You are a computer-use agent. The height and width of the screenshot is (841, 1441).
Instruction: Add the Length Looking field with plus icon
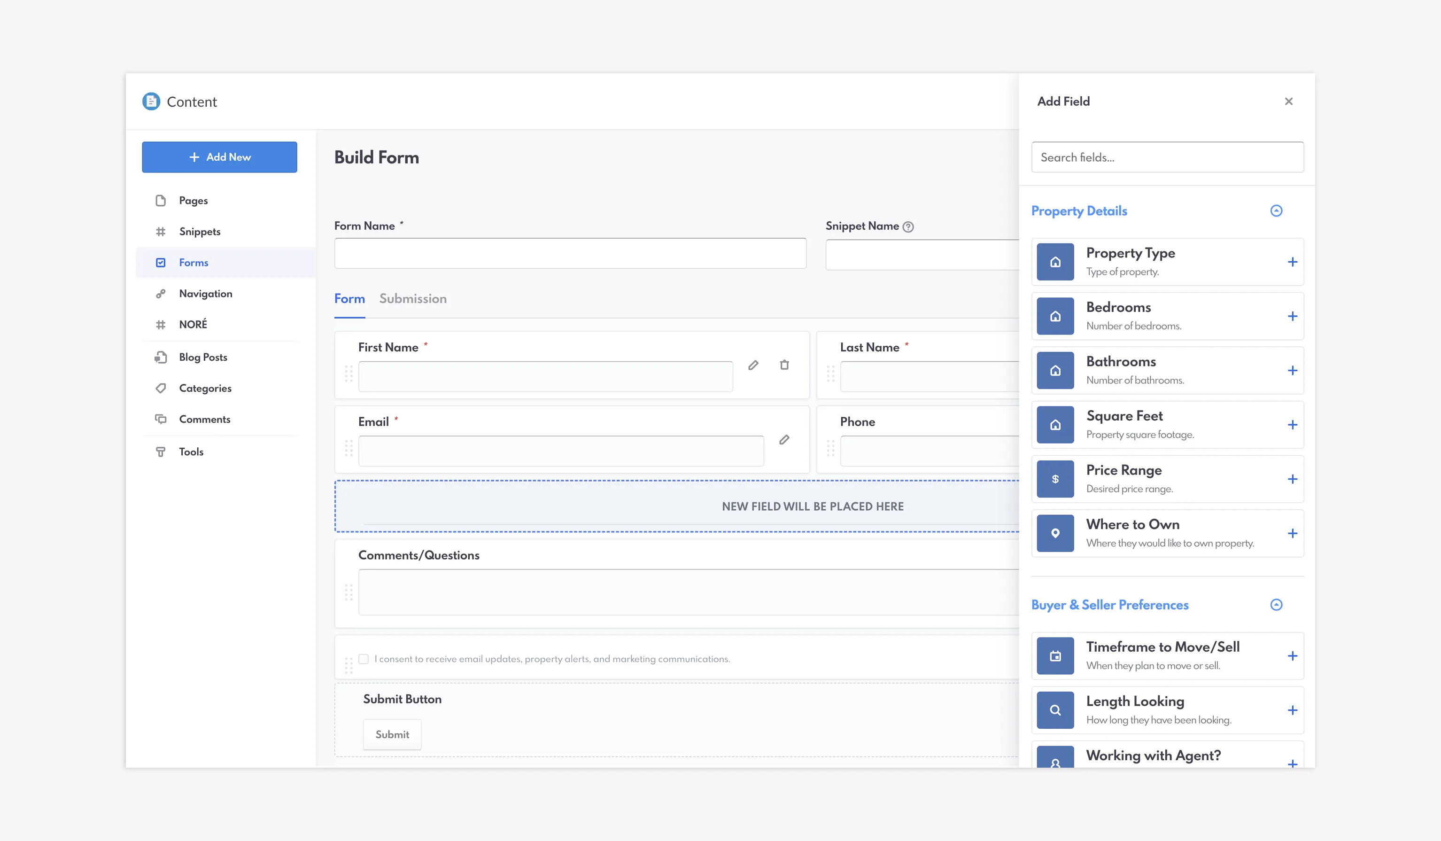tap(1292, 710)
